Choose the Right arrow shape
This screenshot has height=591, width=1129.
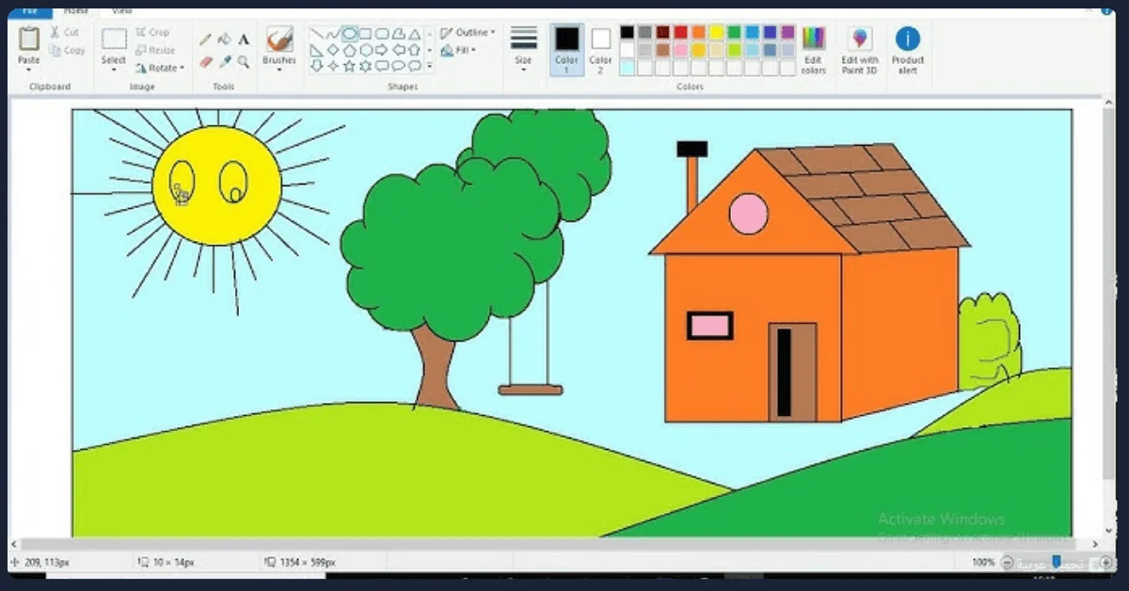[x=381, y=50]
